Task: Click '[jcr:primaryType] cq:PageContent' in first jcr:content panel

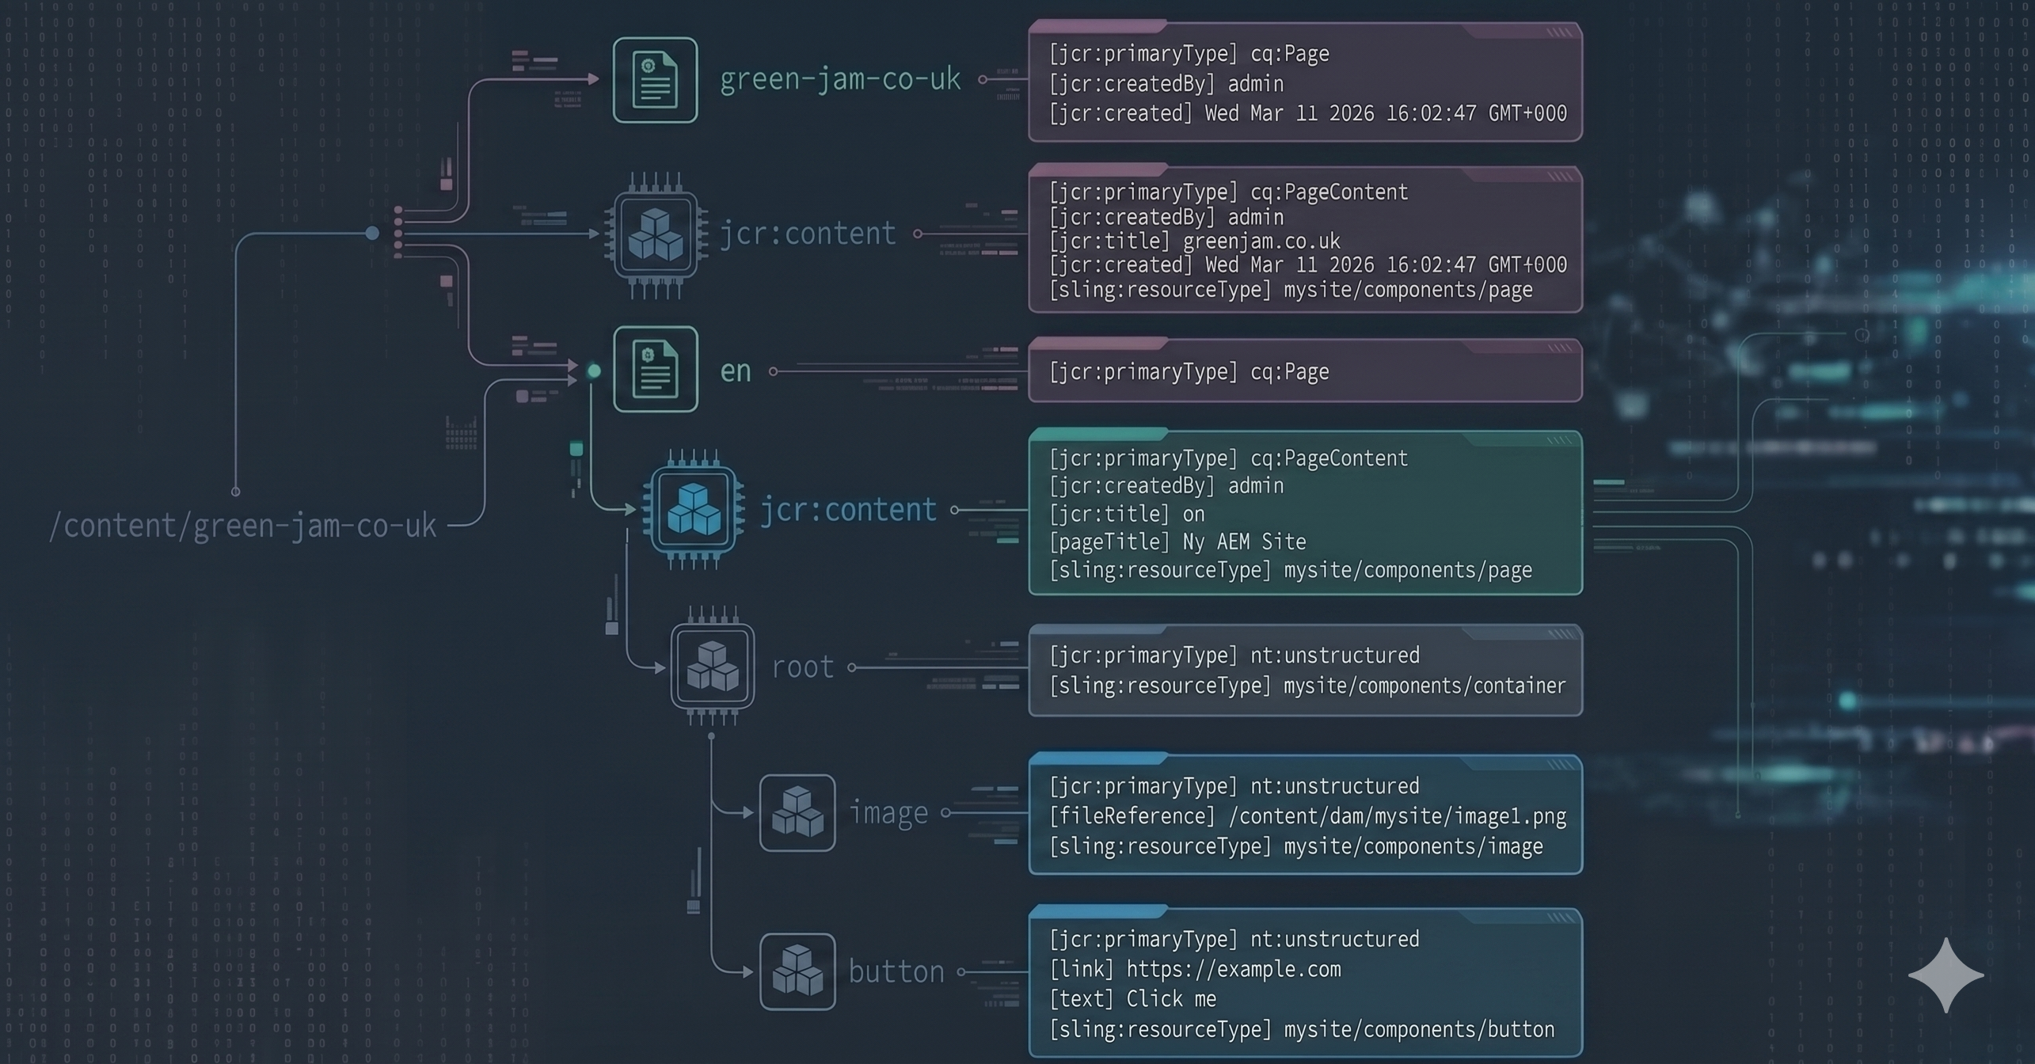Action: 1229,192
